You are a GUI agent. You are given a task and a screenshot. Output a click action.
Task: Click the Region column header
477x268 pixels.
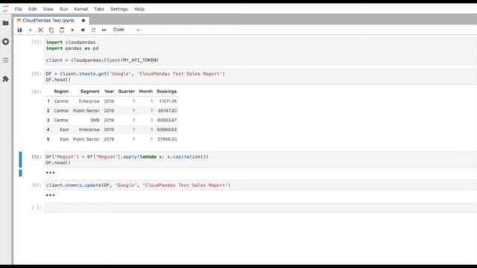(x=61, y=91)
